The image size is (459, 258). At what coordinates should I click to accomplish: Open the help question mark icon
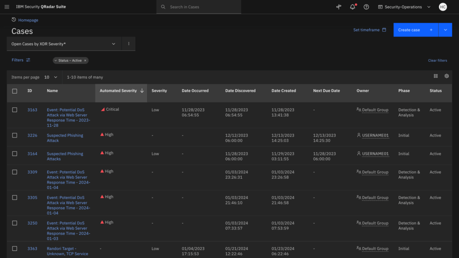(x=366, y=7)
